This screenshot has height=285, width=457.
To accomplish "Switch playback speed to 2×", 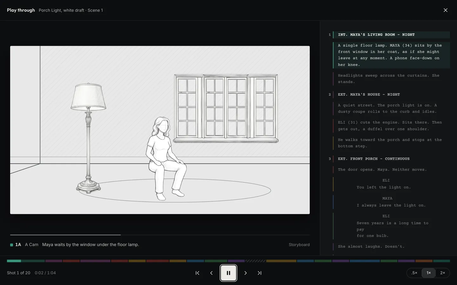I will tap(442, 273).
